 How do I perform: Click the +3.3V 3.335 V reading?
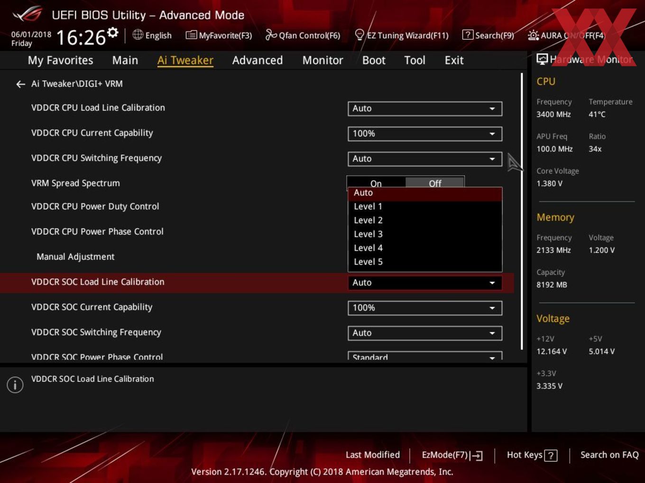tap(549, 386)
